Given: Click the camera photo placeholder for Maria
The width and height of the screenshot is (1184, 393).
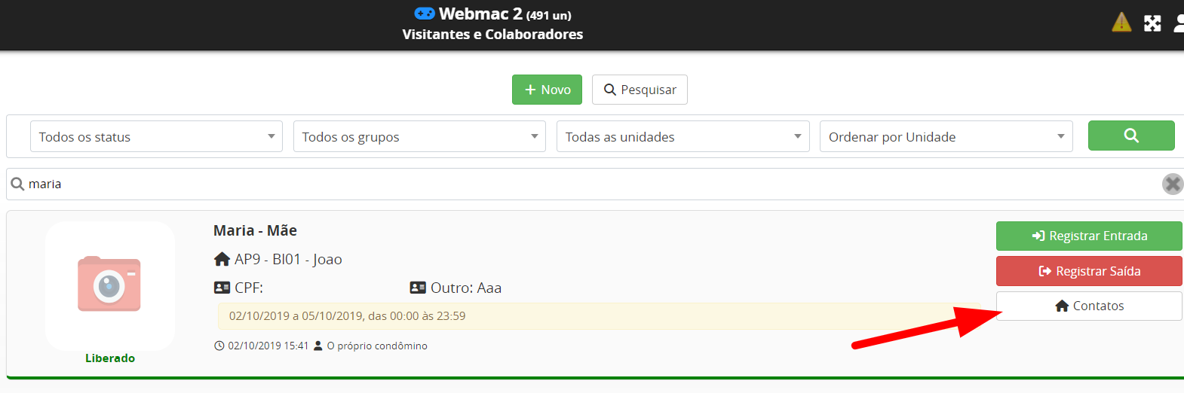Looking at the screenshot, I should coord(109,285).
